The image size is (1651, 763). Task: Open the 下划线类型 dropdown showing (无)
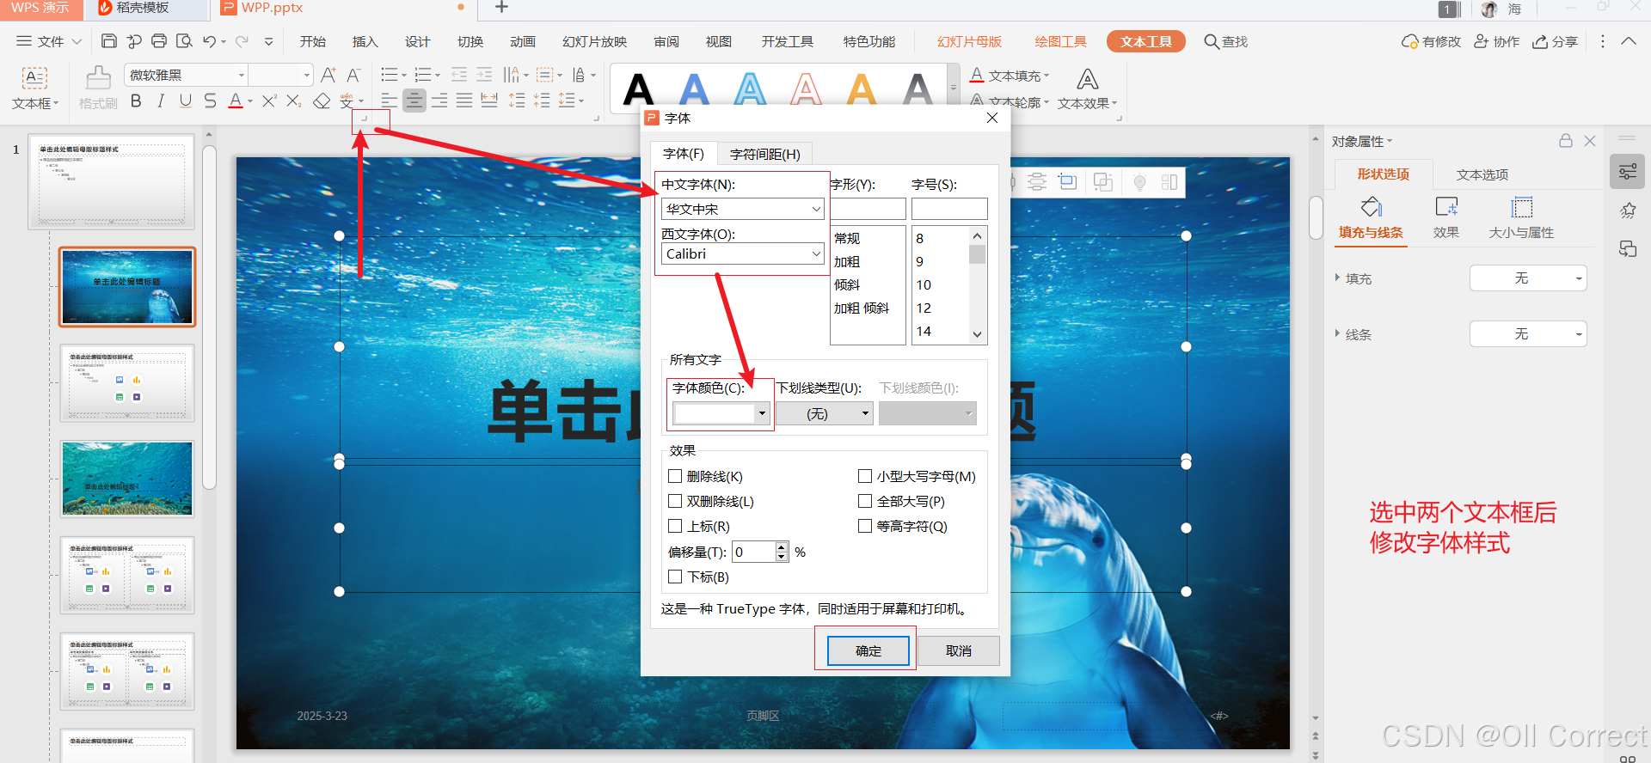click(825, 414)
